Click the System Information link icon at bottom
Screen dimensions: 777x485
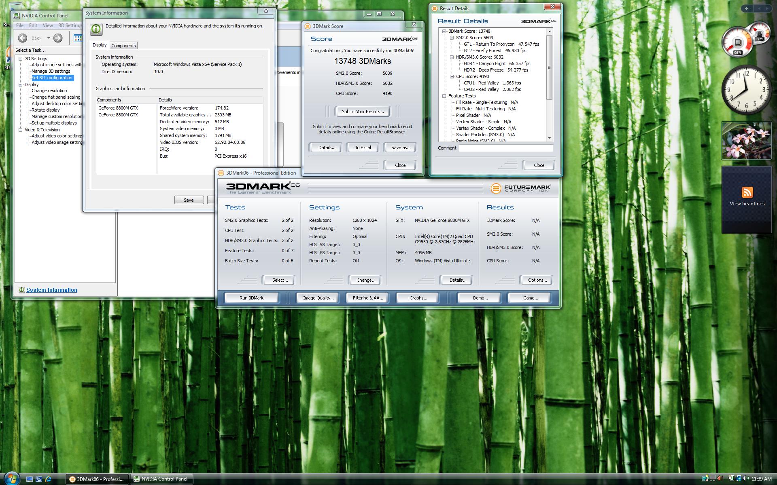21,290
